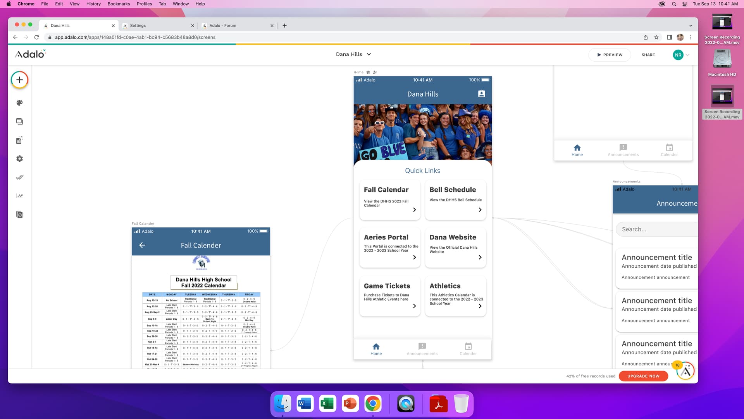Click the PREVIEW button
744x419 pixels.
(x=610, y=55)
